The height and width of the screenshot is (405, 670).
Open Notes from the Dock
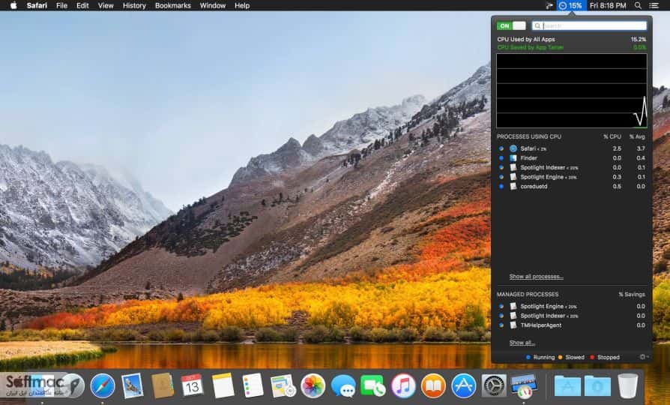coord(223,385)
